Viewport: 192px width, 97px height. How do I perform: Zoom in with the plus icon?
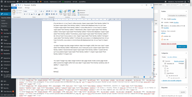coord(150,77)
